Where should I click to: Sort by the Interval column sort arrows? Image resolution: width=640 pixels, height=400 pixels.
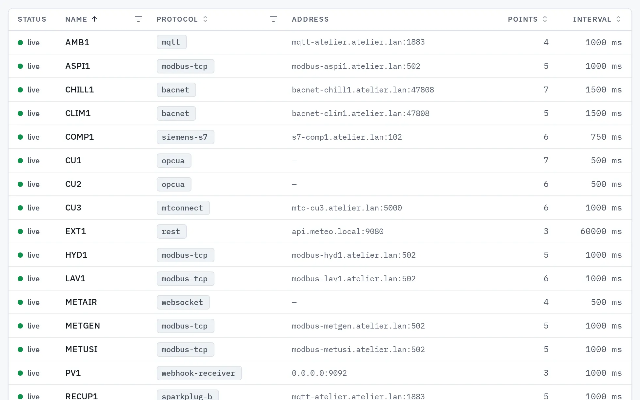point(618,19)
